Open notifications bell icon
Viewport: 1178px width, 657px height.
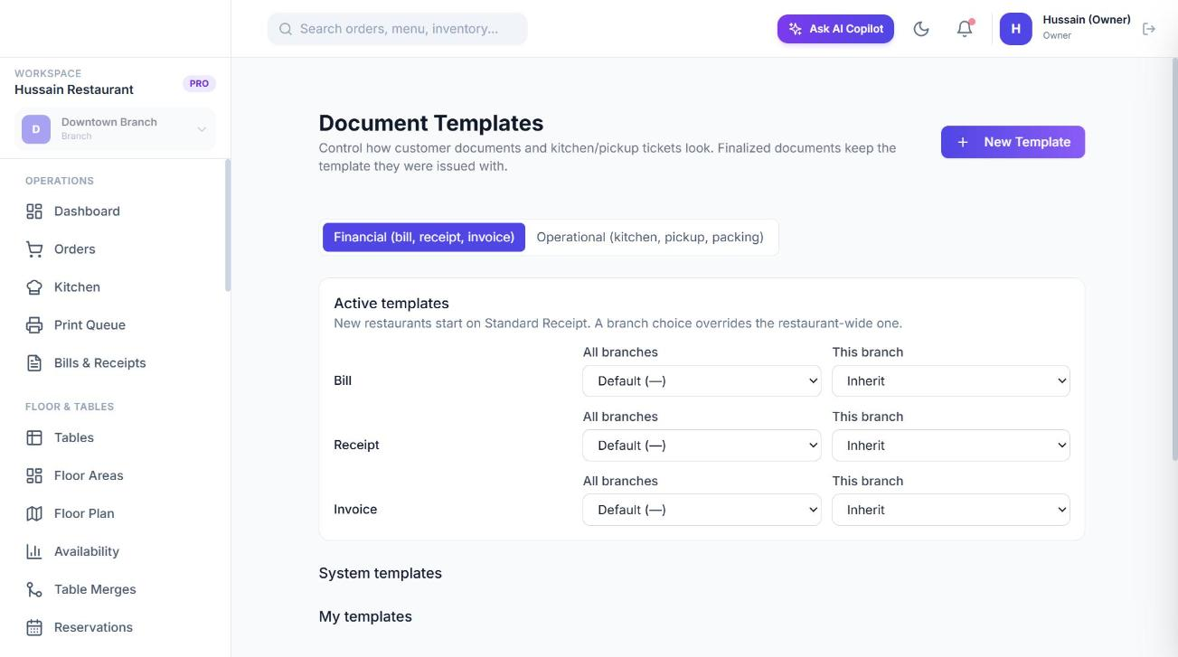[965, 29]
